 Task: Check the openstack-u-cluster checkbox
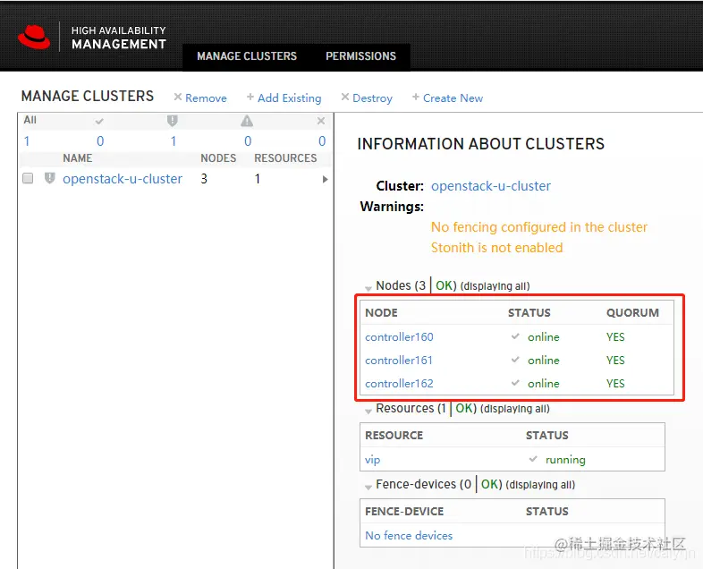(28, 178)
